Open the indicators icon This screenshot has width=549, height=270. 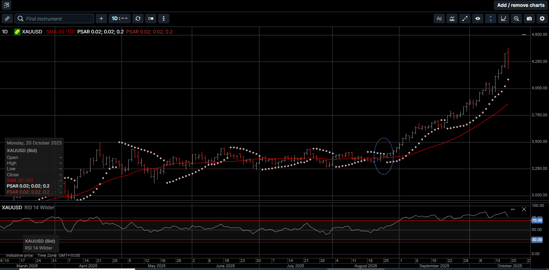452,19
